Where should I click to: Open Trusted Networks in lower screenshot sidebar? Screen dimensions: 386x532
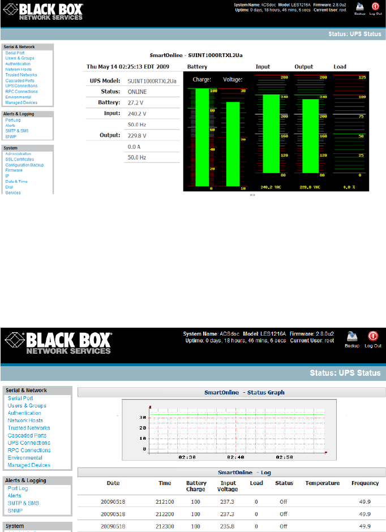point(29,428)
